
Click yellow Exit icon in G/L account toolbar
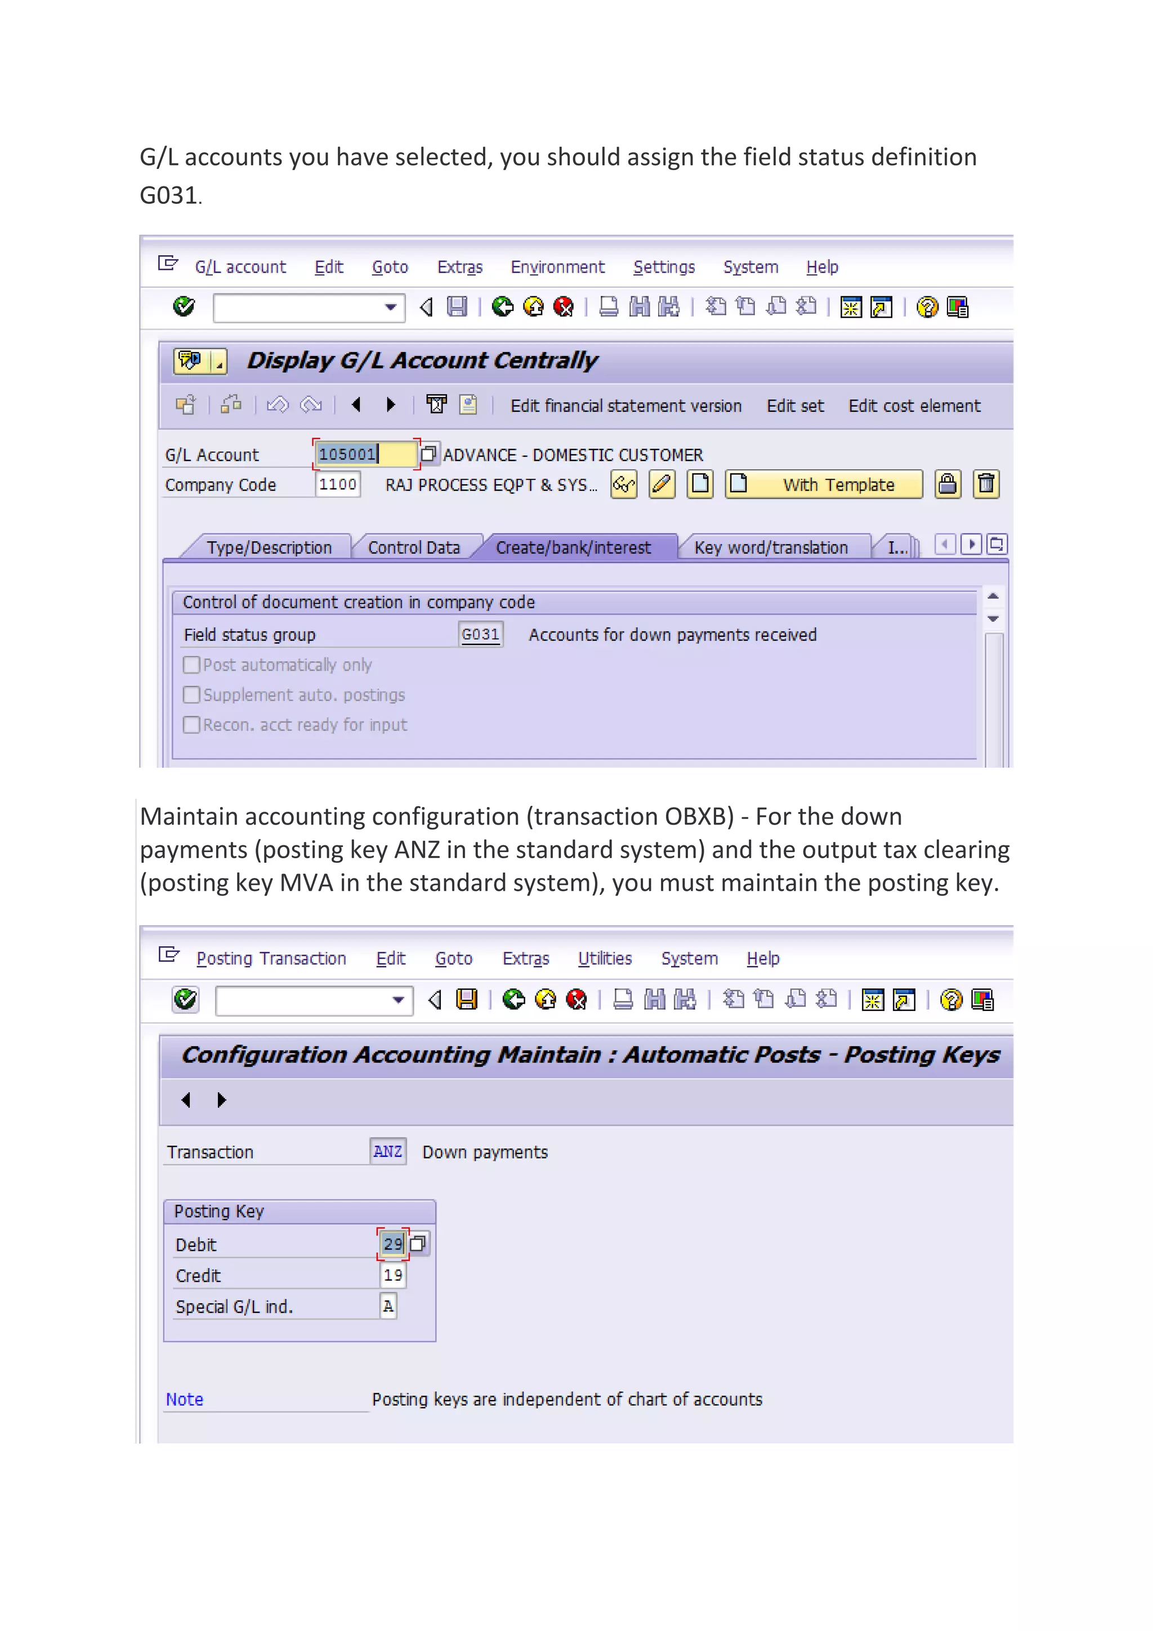pyautogui.click(x=533, y=307)
